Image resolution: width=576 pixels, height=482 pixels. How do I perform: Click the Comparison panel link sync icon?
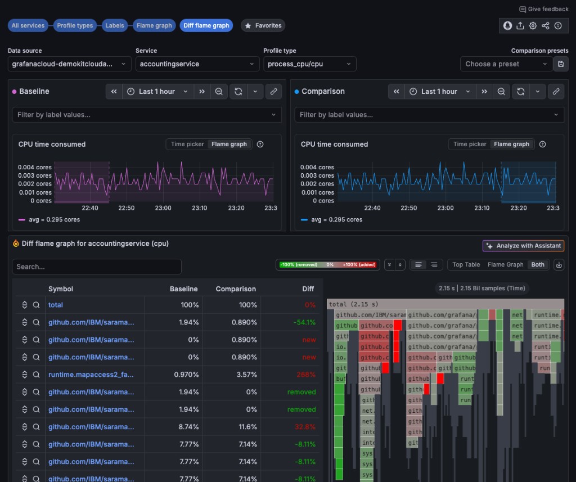pos(556,92)
